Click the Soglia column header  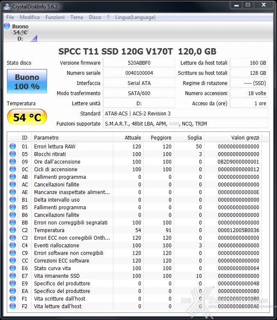189,138
